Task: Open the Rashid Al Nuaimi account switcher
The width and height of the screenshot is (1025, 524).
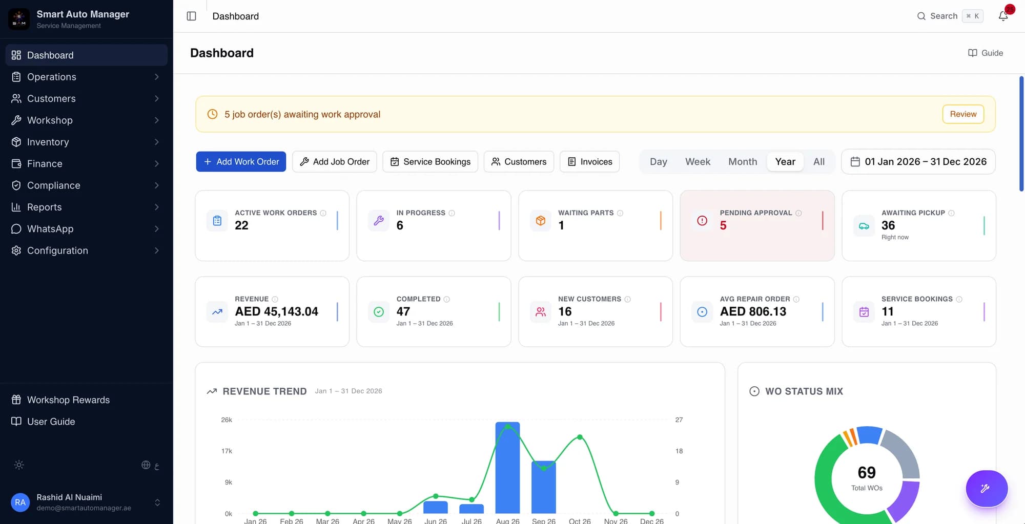Action: point(87,502)
